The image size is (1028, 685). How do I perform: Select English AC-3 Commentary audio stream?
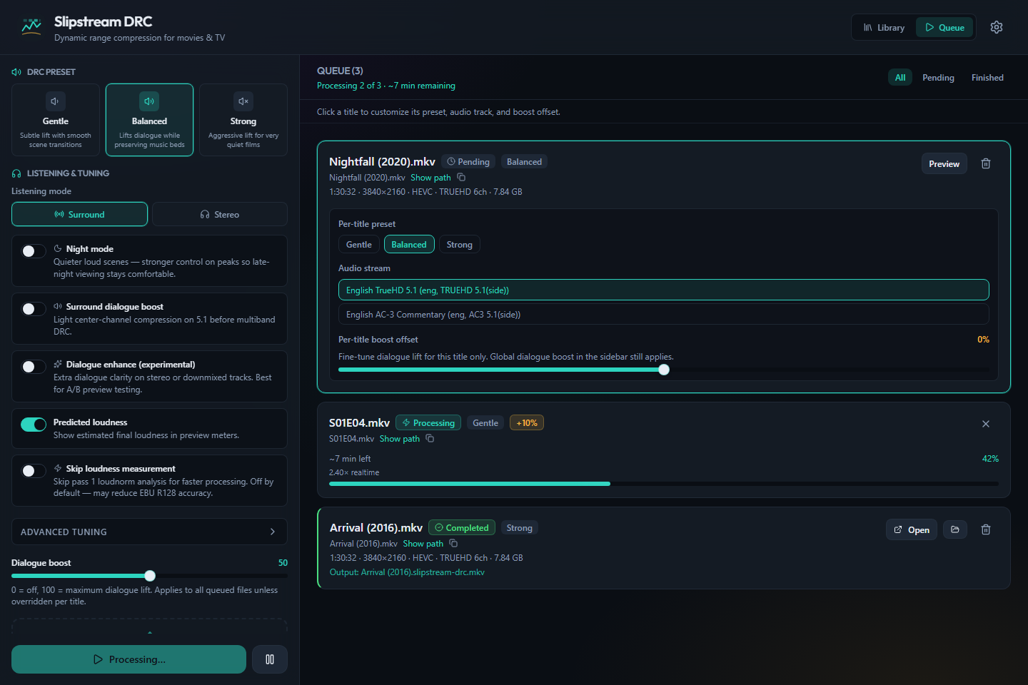coord(664,315)
